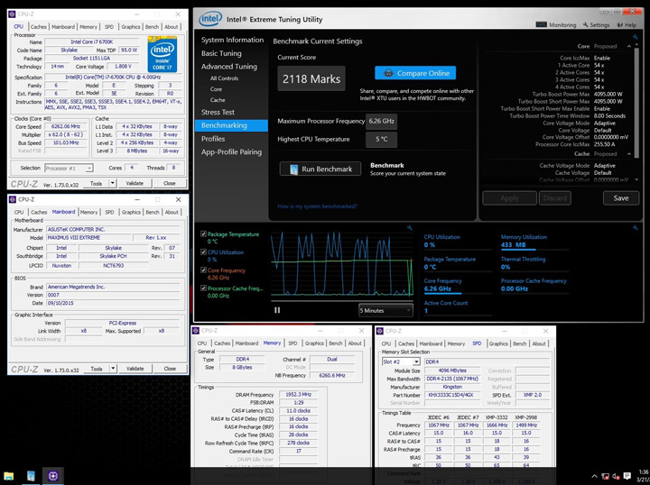
Task: Switch to the Caches tab in CPU-Z
Action: (41, 27)
